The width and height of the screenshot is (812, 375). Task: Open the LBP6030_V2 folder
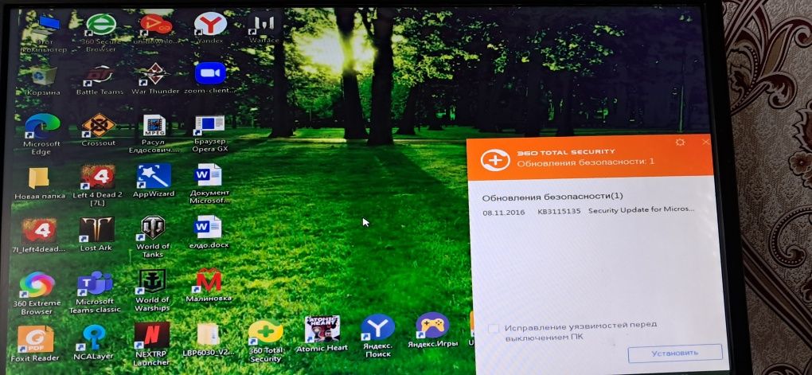[209, 340]
